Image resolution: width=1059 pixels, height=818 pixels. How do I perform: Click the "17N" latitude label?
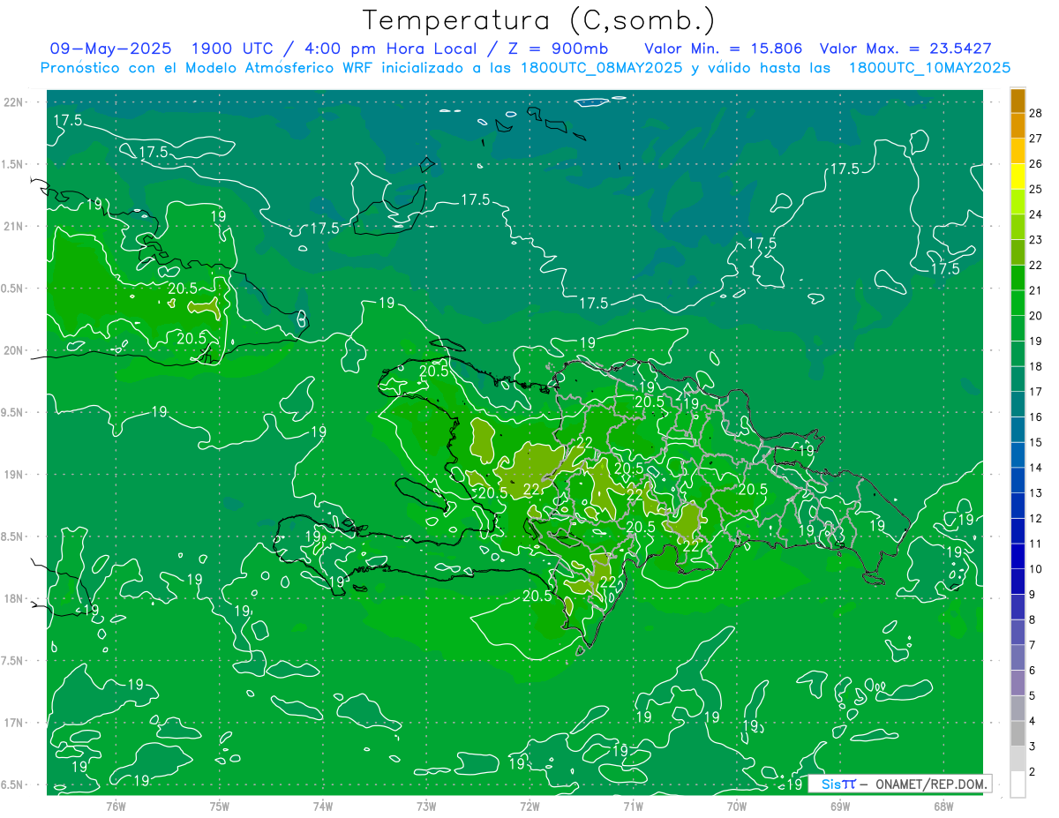[x=15, y=723]
